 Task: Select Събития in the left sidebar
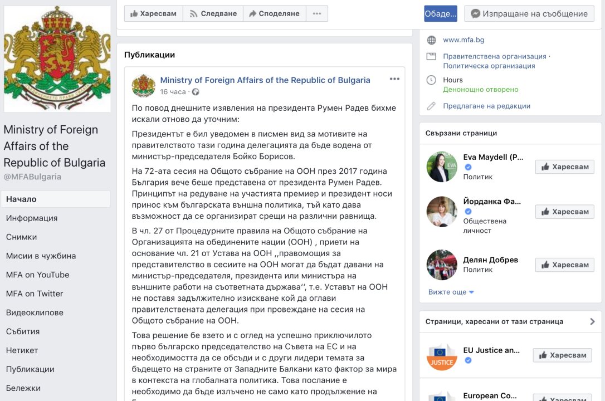(x=23, y=331)
